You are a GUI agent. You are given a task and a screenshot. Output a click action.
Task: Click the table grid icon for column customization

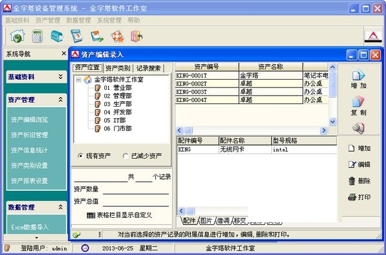(91, 215)
